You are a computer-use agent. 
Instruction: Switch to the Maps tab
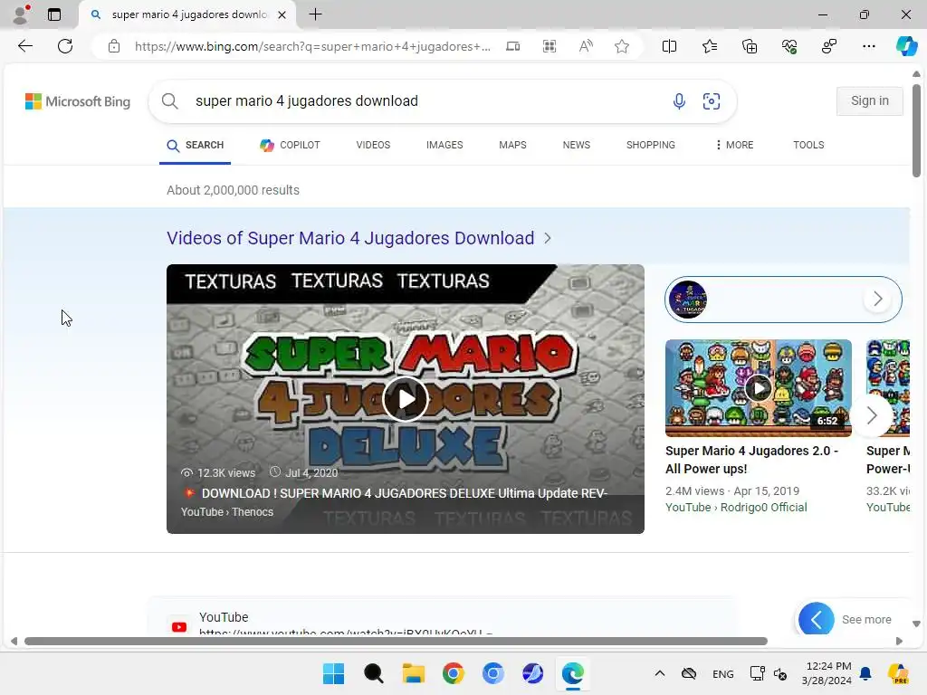[512, 145]
